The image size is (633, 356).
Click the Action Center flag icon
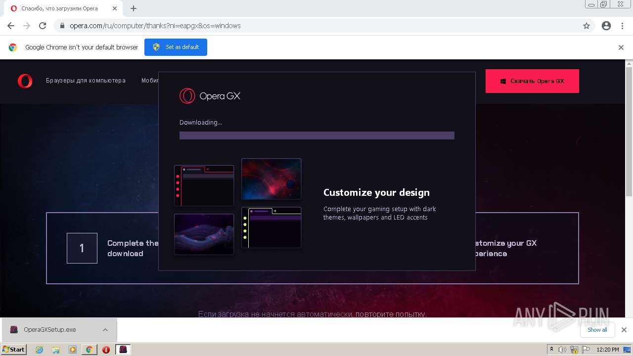click(586, 350)
